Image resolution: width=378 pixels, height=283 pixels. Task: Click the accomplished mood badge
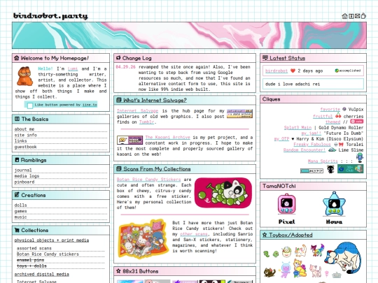coord(348,71)
